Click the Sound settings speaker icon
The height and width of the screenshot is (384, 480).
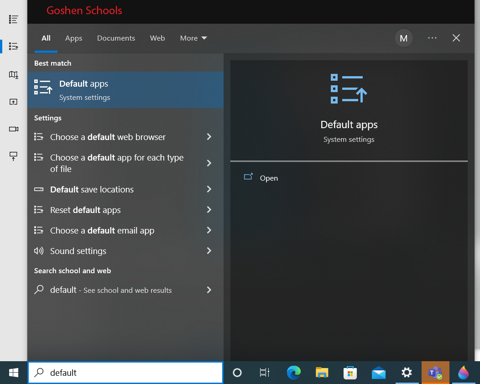pyautogui.click(x=39, y=251)
